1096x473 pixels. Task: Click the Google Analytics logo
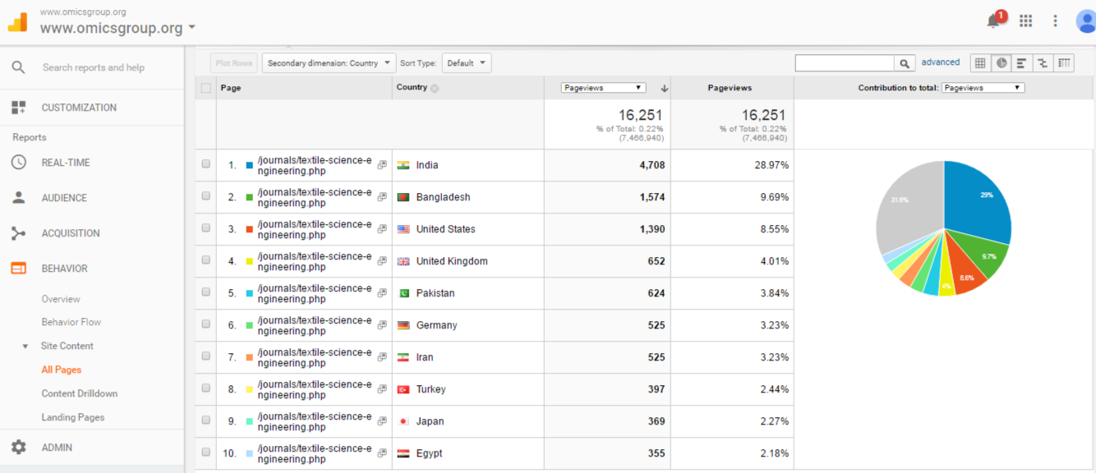coord(17,22)
